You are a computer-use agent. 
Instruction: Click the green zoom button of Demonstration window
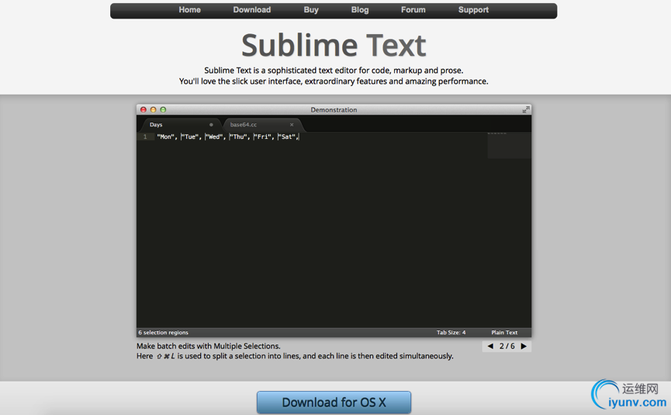coord(163,110)
